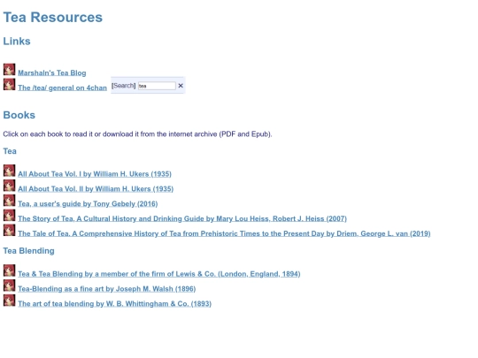Focus the search input field containing 'tea'
The height and width of the screenshot is (358, 478).
tap(157, 86)
